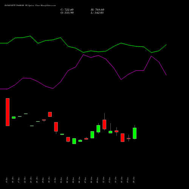Select the 12 Jan date label
The width and height of the screenshot is (189, 189).
(x=104, y=180)
